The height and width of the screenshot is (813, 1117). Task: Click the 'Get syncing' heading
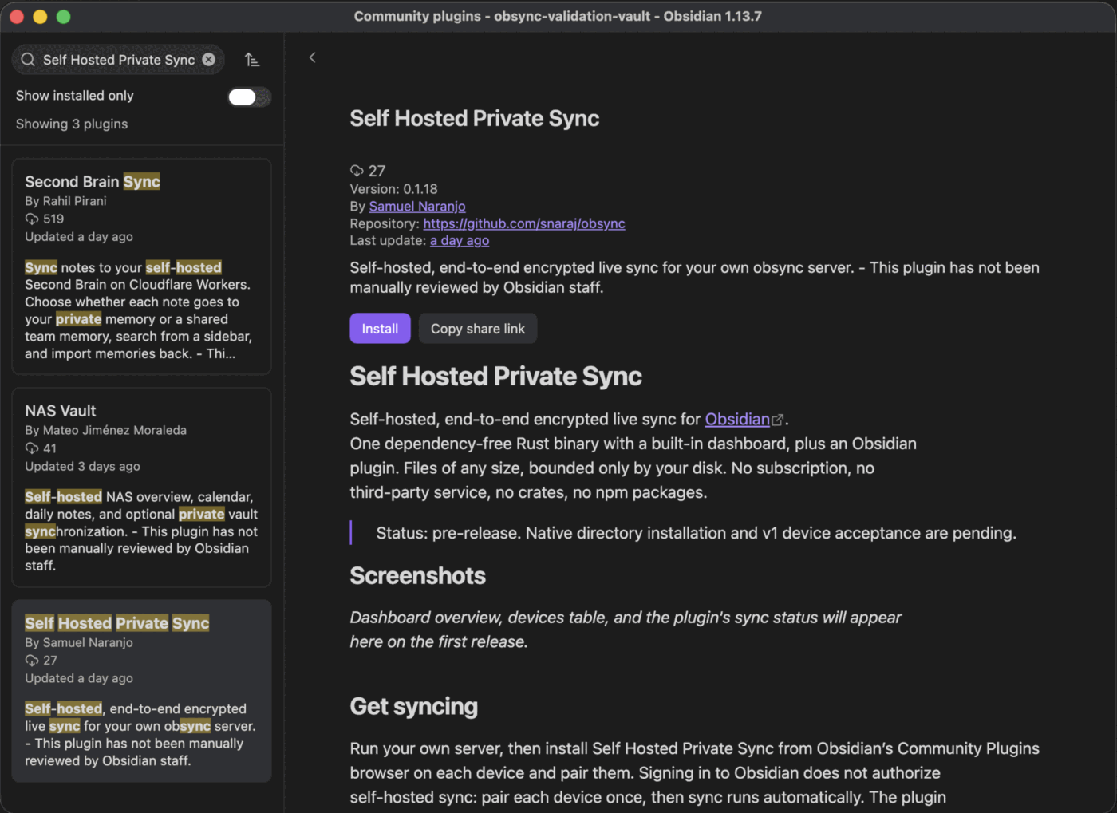click(x=413, y=707)
